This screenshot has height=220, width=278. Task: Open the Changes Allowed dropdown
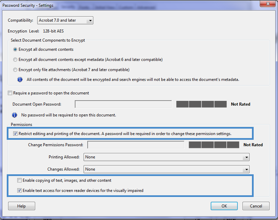(x=166, y=169)
